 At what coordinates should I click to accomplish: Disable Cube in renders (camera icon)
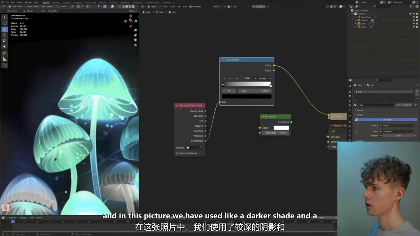tap(417, 23)
